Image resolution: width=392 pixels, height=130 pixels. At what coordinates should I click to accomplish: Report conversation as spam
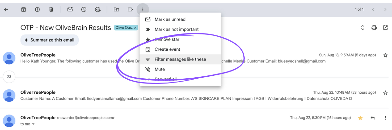pos(37,9)
